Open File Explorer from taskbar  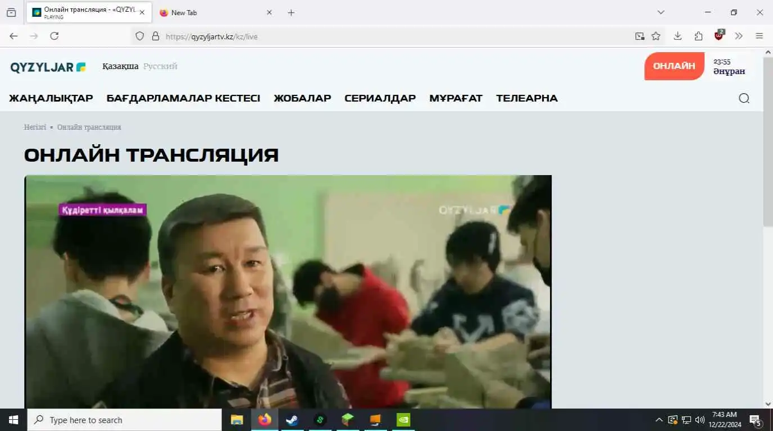[x=237, y=420]
